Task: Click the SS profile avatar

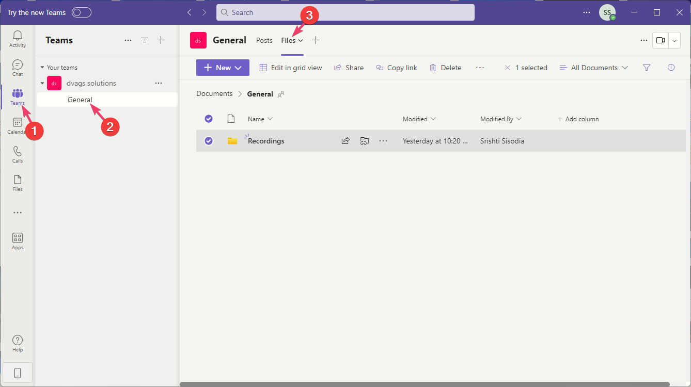Action: coord(607,12)
